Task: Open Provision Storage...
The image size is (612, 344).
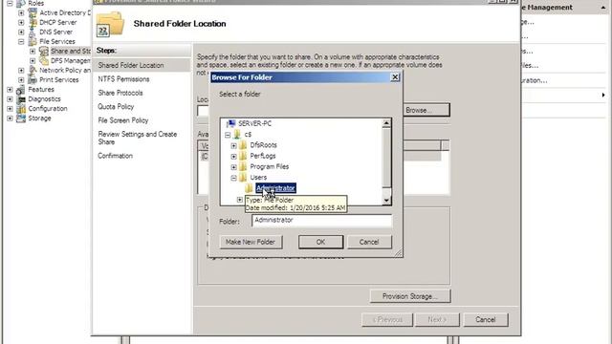Action: coord(410,296)
